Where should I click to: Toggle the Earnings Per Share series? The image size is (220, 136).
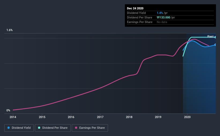click(x=90, y=128)
